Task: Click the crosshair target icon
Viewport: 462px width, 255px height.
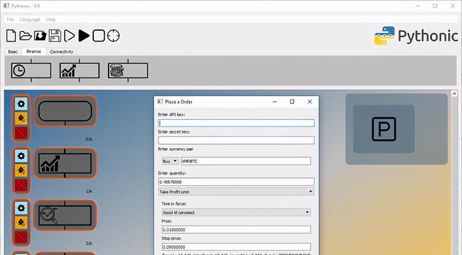Action: (x=113, y=36)
